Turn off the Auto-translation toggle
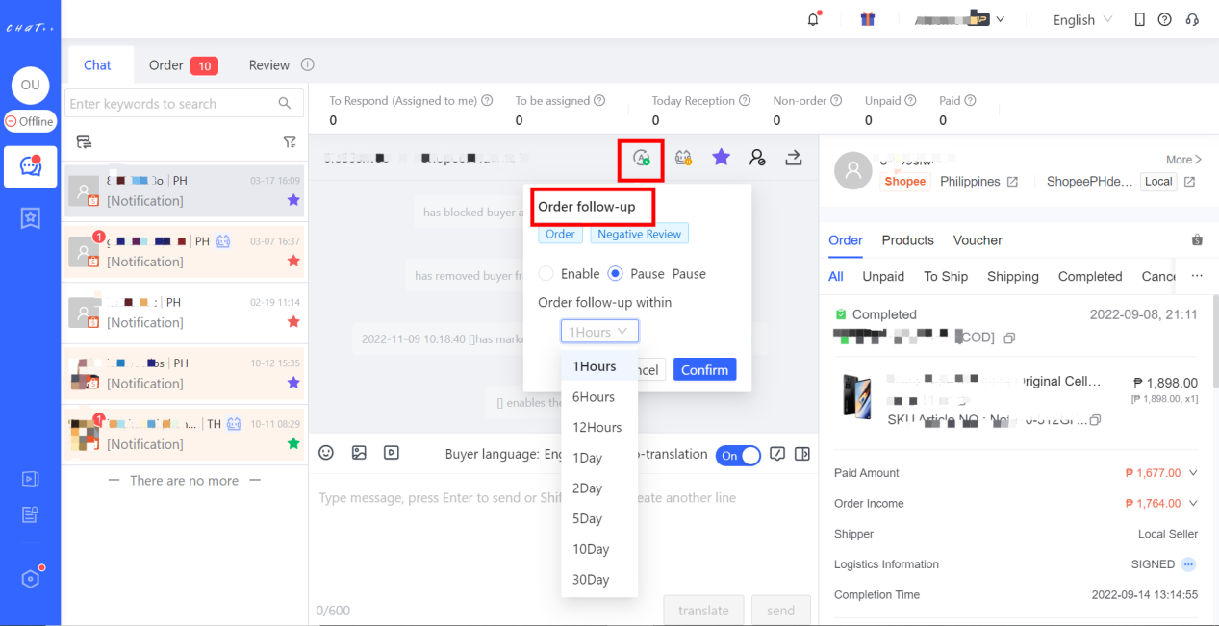Viewport: 1219px width, 626px height. pos(738,455)
